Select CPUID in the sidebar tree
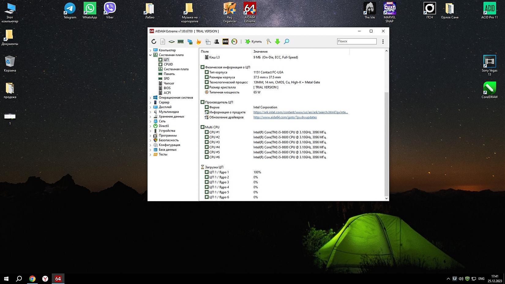This screenshot has height=284, width=505. click(x=168, y=64)
